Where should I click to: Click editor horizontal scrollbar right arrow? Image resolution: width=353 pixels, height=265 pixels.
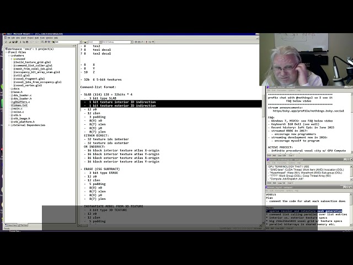click(x=260, y=225)
